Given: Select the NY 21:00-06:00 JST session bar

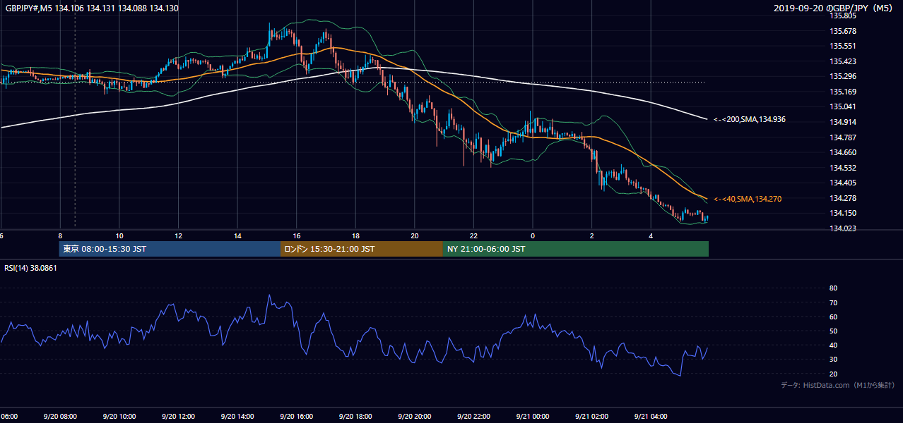Looking at the screenshot, I should [576, 249].
